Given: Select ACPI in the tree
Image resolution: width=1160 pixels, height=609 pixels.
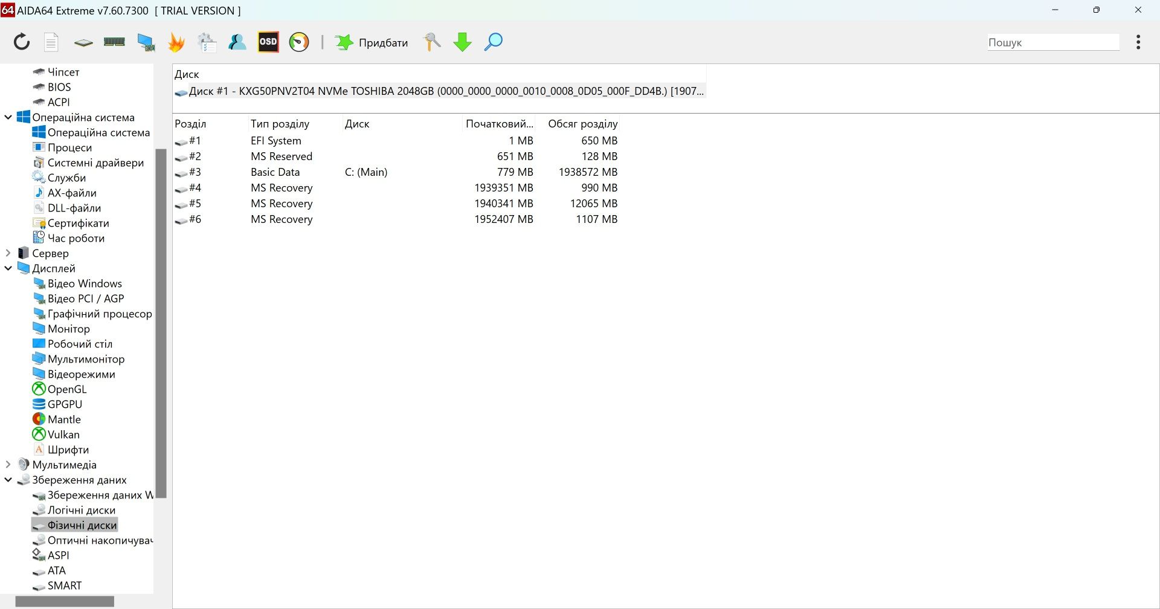Looking at the screenshot, I should (x=51, y=102).
